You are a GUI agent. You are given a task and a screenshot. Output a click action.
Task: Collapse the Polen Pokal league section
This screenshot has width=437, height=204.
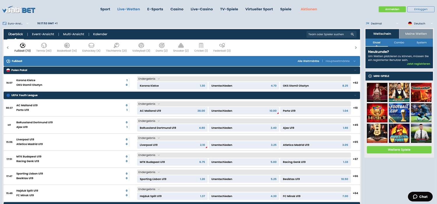pyautogui.click(x=355, y=70)
